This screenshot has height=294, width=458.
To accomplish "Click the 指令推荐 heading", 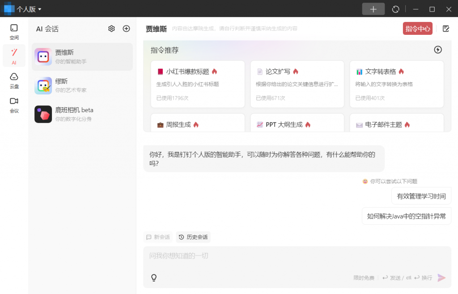I will pos(165,50).
